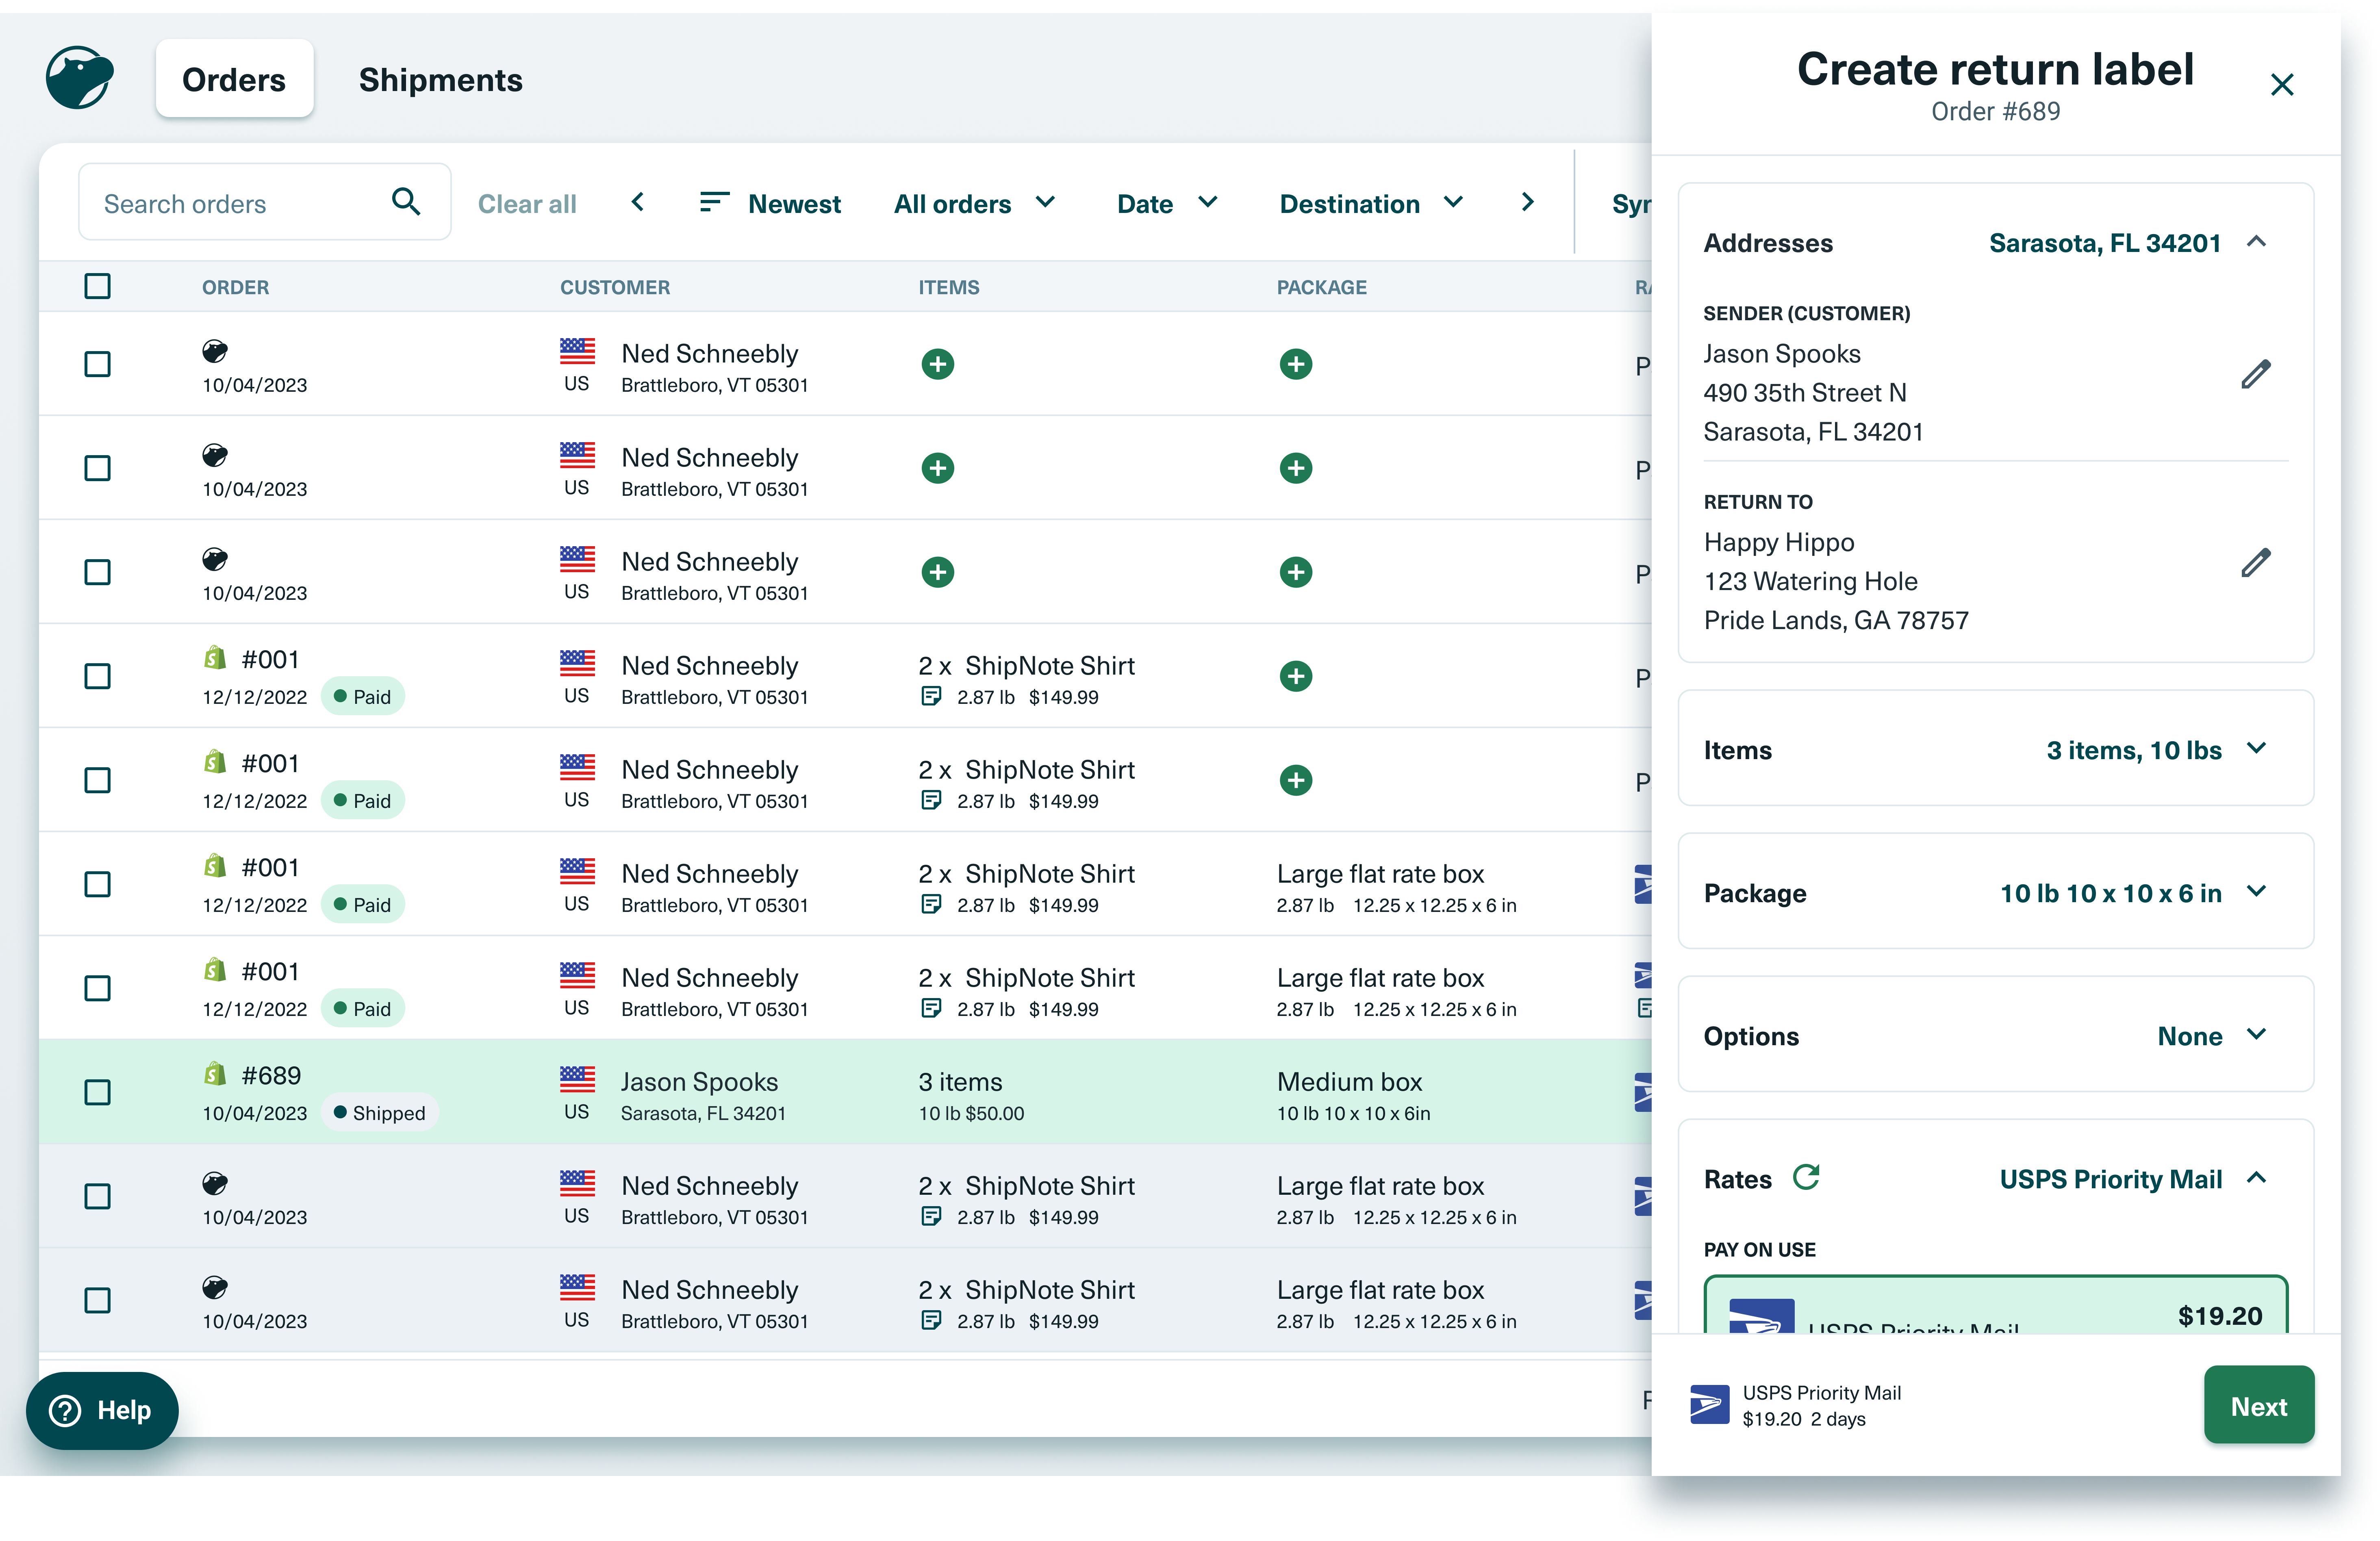Check the third #001 order checkbox
Viewport: 2380px width, 1541px height.
coord(97,884)
